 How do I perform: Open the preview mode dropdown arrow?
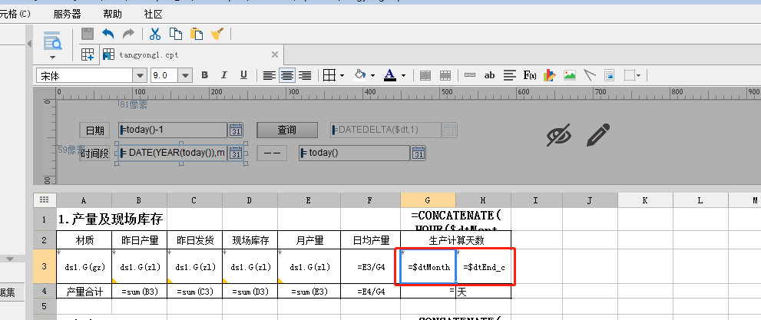click(x=52, y=58)
